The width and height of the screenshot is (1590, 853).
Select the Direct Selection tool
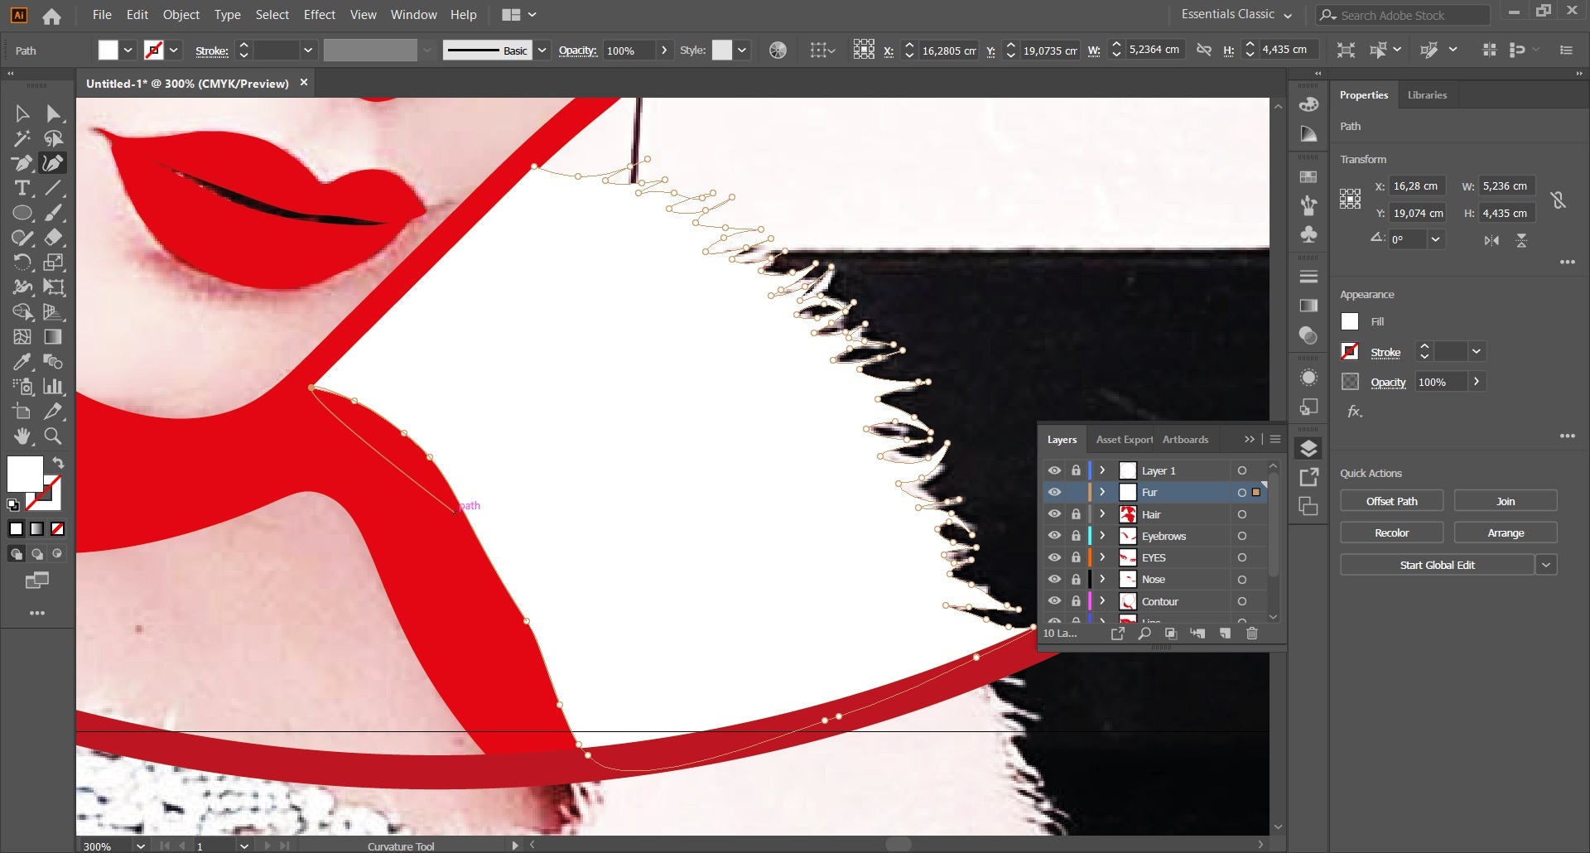coord(54,113)
